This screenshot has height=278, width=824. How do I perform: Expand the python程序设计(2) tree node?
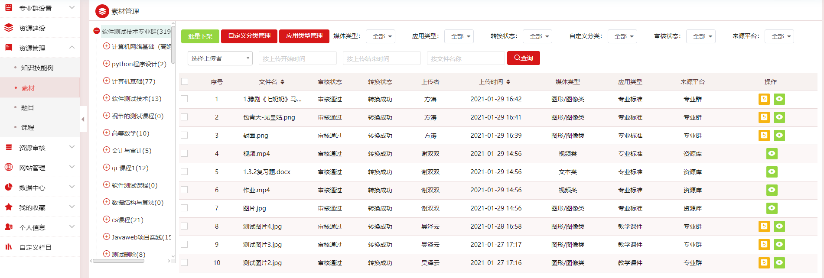(x=106, y=63)
